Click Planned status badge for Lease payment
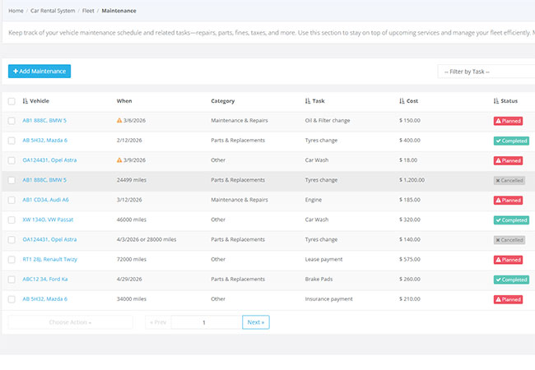The image size is (535, 370). [508, 260]
